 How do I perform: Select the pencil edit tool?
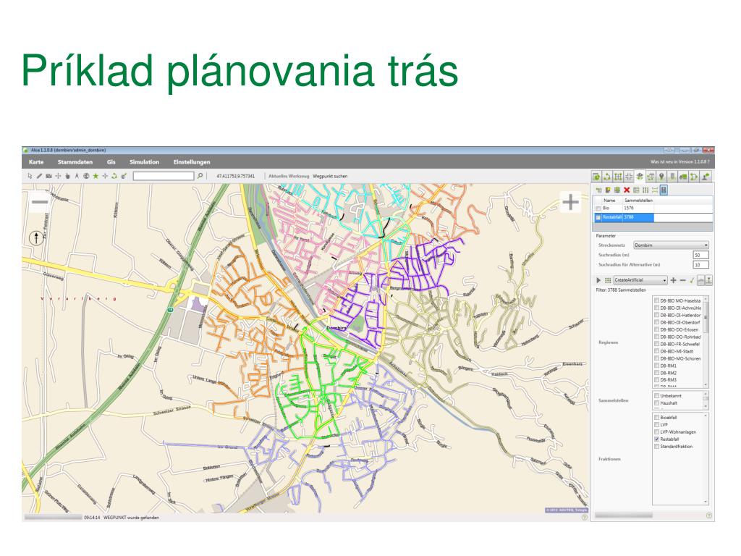click(40, 176)
